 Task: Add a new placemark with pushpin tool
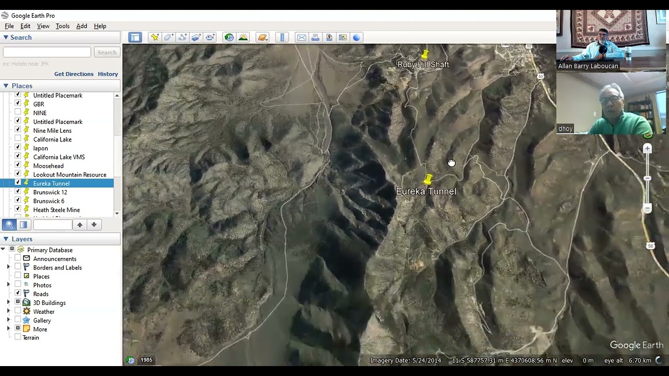(155, 37)
